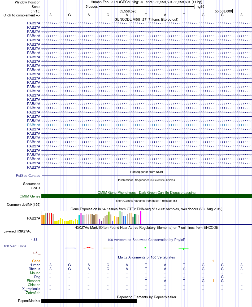Select the Rhesus alignment row label
The height and width of the screenshot is (307, 252).
34,269
